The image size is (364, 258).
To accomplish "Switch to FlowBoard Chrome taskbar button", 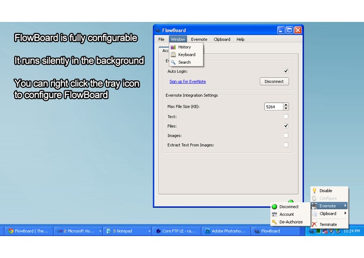I will click(28, 231).
